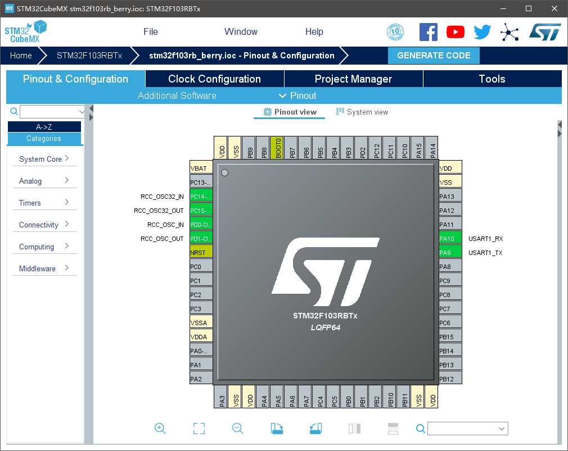The image size is (568, 451).
Task: Go to the Home breadcrumb
Action: coord(21,56)
